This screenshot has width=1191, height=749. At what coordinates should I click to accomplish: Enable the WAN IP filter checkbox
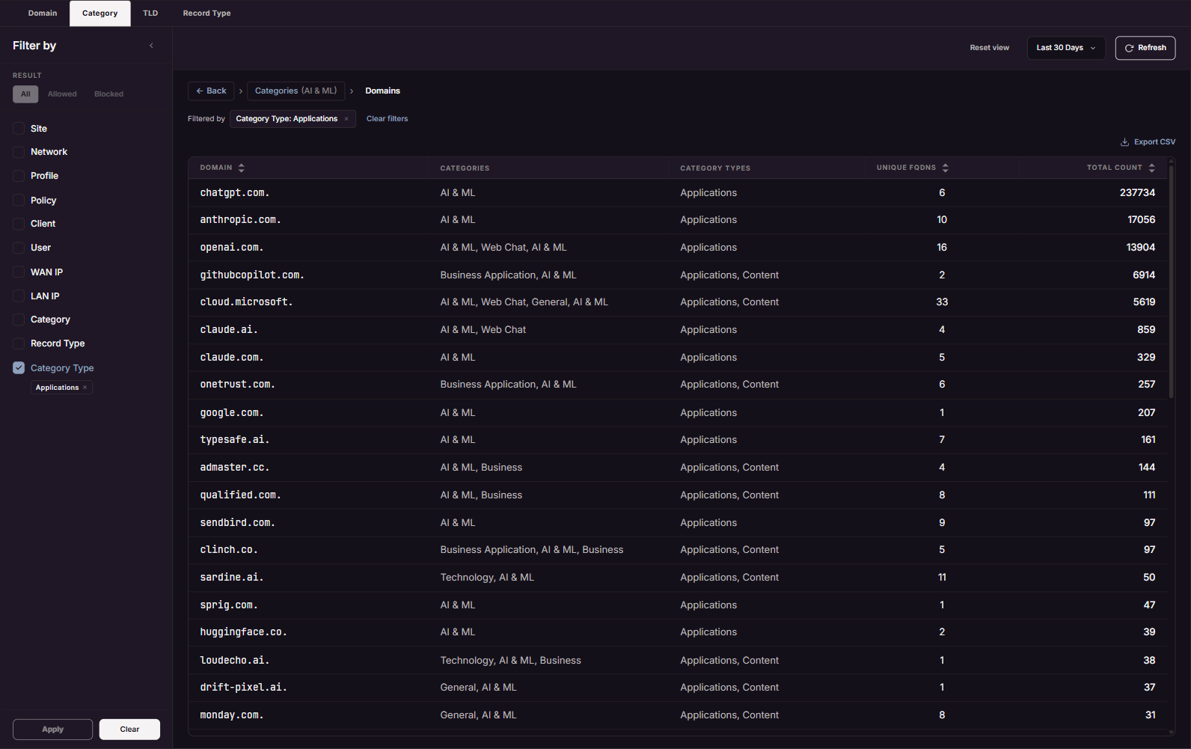coord(19,272)
